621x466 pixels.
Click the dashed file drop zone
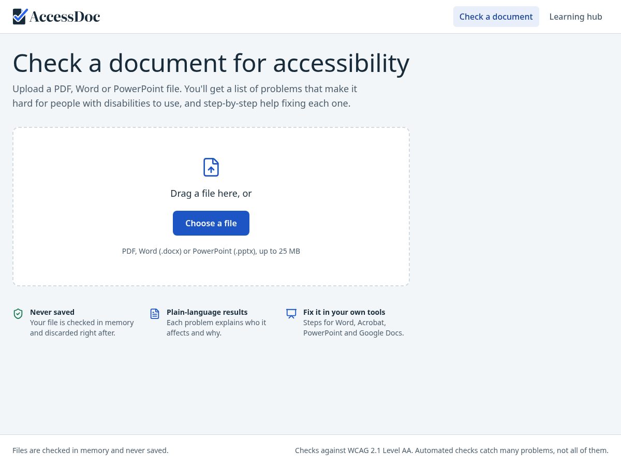point(211,207)
